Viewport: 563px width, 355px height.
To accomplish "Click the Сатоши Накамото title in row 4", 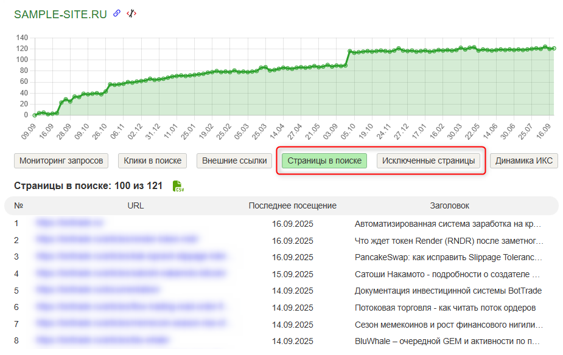I will coord(448,274).
